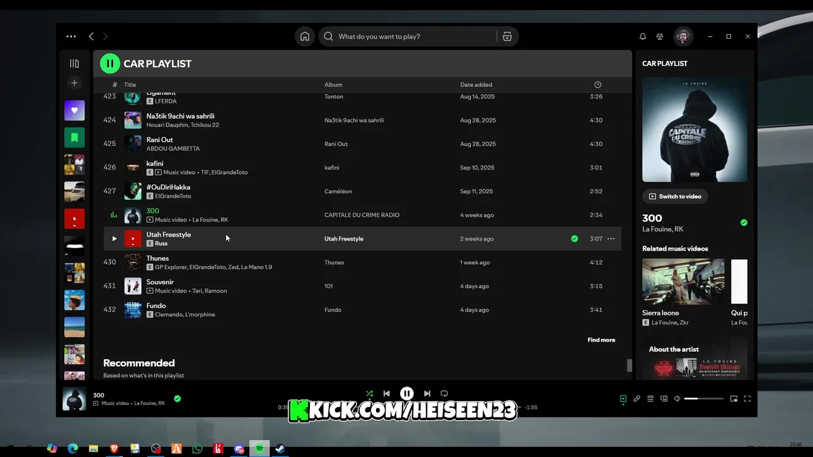
Task: Open the Liked Songs purple heart tile
Action: [x=74, y=110]
